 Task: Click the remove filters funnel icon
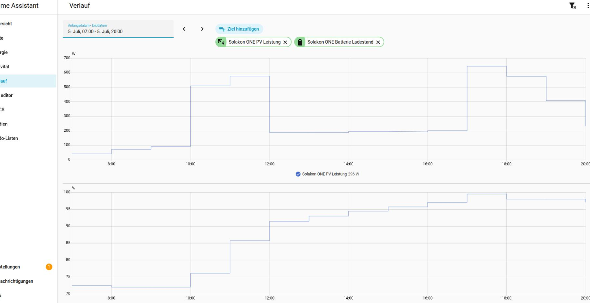573,6
